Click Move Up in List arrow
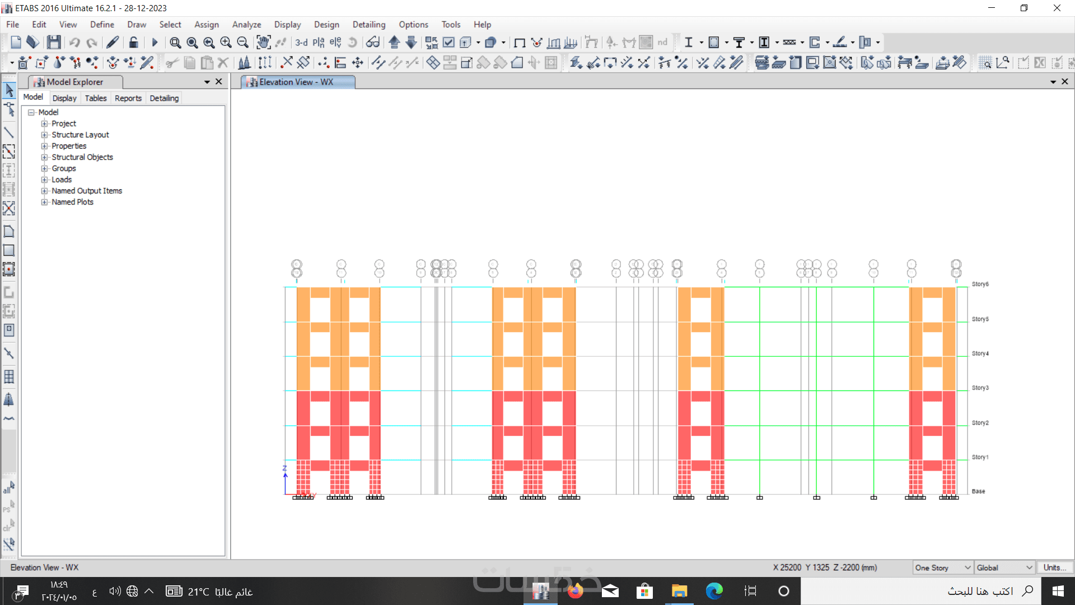The image size is (1075, 605). 394,43
